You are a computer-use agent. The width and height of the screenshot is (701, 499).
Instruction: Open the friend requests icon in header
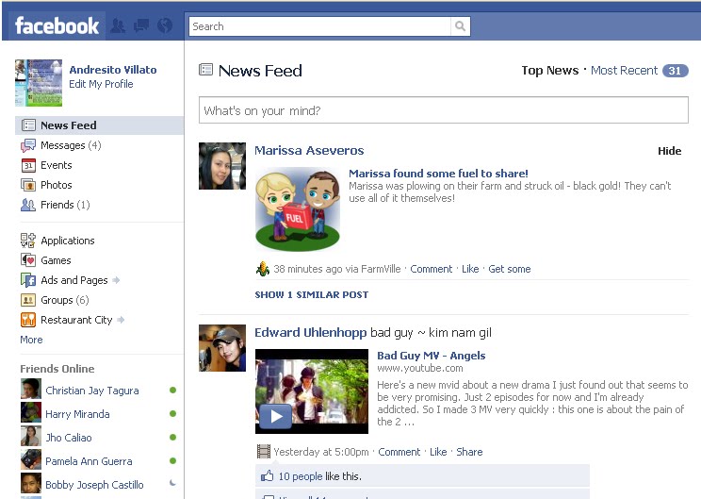click(118, 26)
